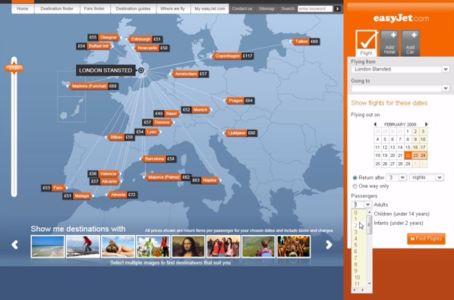
Task: Choose Return after option
Action: (x=355, y=177)
